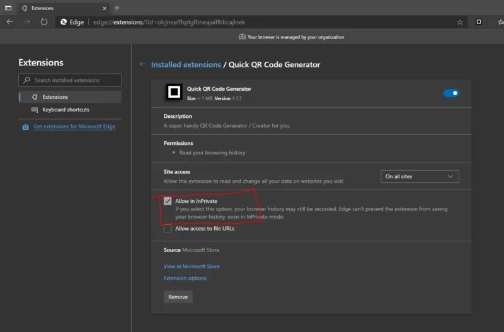Click the QR extension toolbar icon
The height and width of the screenshot is (332, 504).
[x=479, y=21]
